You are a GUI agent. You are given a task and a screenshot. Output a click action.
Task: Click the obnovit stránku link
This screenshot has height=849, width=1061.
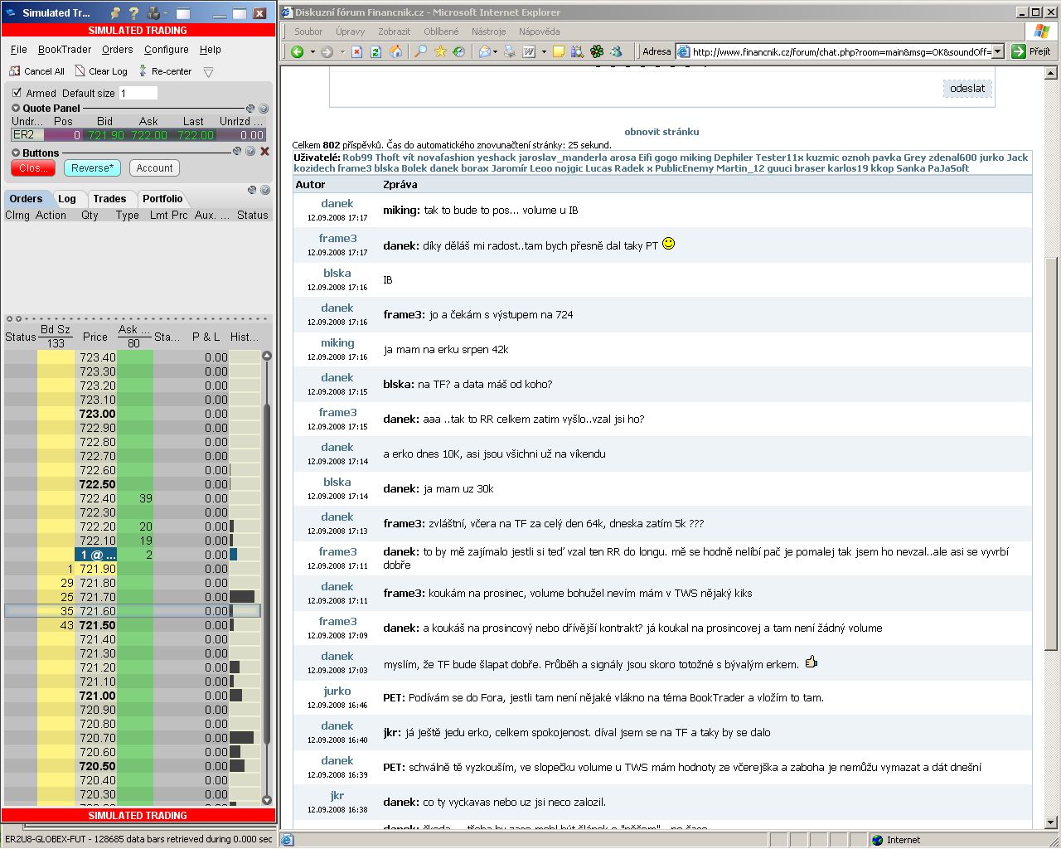pyautogui.click(x=661, y=132)
